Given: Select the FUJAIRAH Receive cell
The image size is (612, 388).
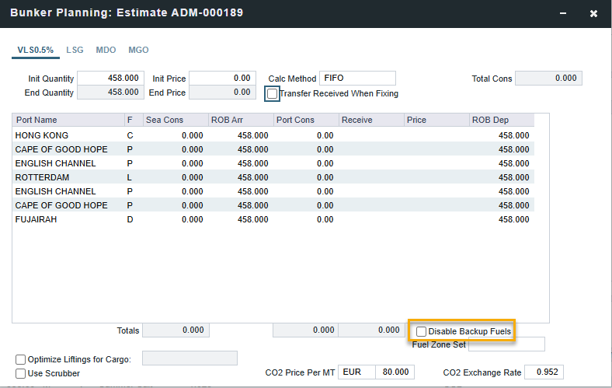Looking at the screenshot, I should (371, 219).
